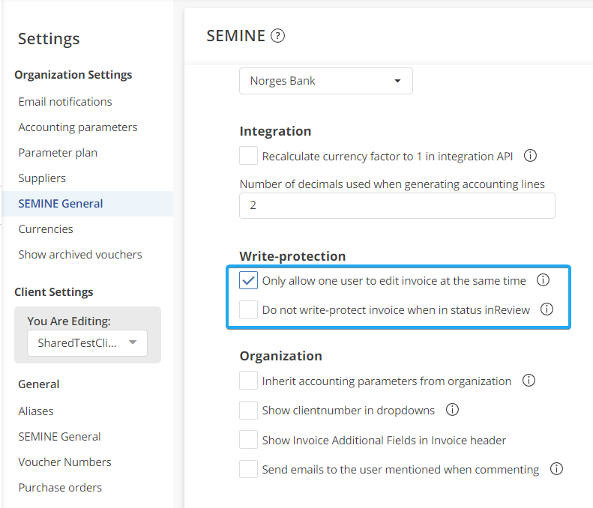Image resolution: width=593 pixels, height=508 pixels.
Task: Click info icon beside Recalculate currency factor
Action: [x=530, y=156]
